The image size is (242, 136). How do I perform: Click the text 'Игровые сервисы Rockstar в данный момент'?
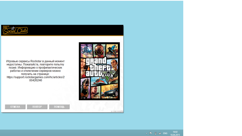click(x=35, y=61)
